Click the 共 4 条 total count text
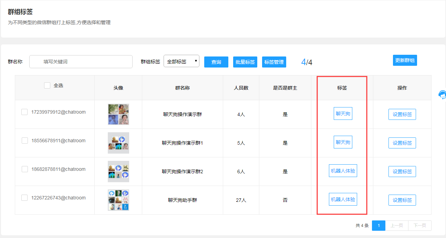 (362, 226)
